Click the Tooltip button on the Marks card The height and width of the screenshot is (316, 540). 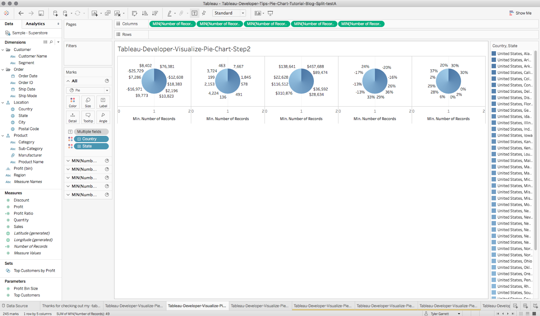point(88,117)
